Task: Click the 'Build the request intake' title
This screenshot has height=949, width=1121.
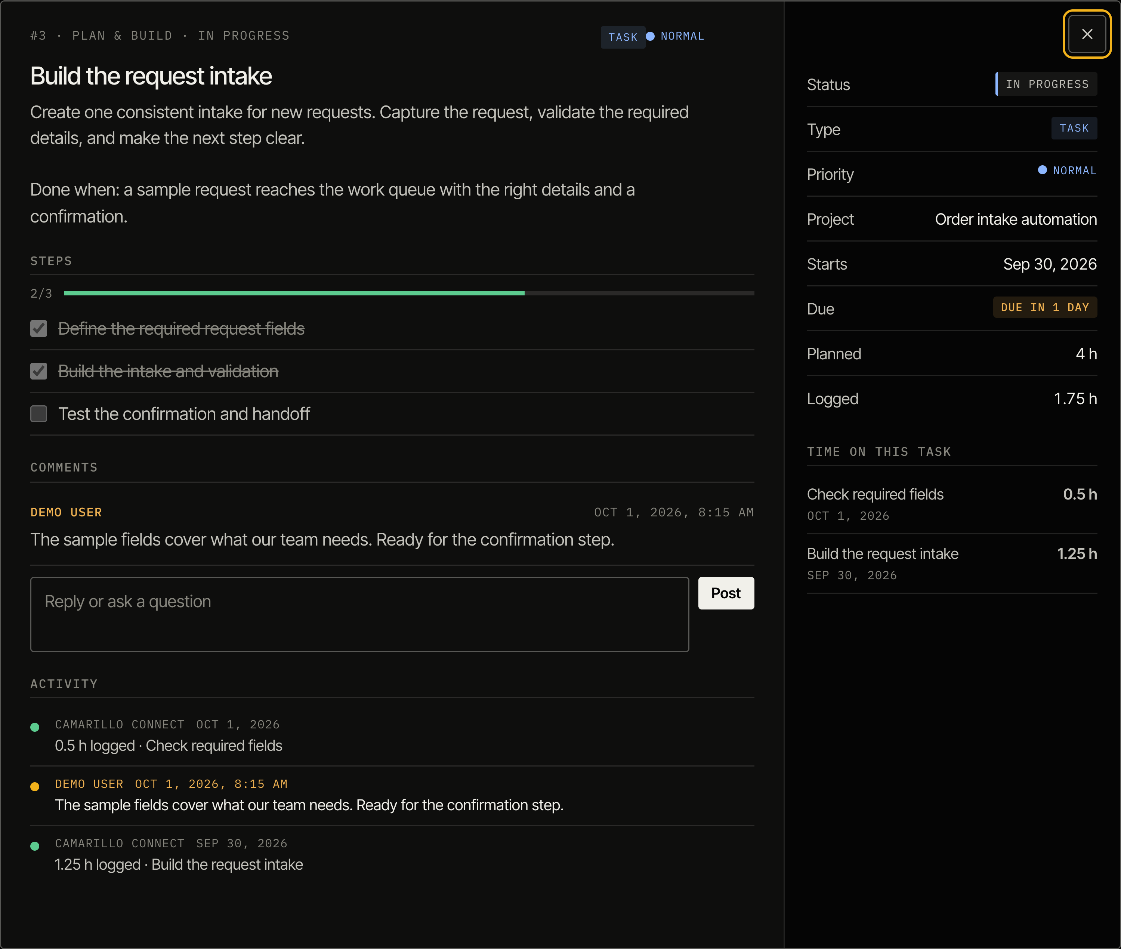Action: pos(151,76)
